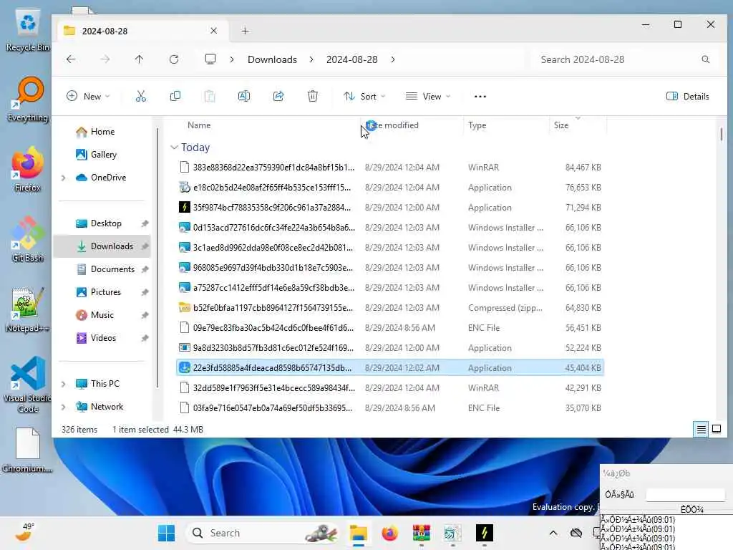Click the Search 2024-08-28 field
733x550 pixels.
[626, 59]
